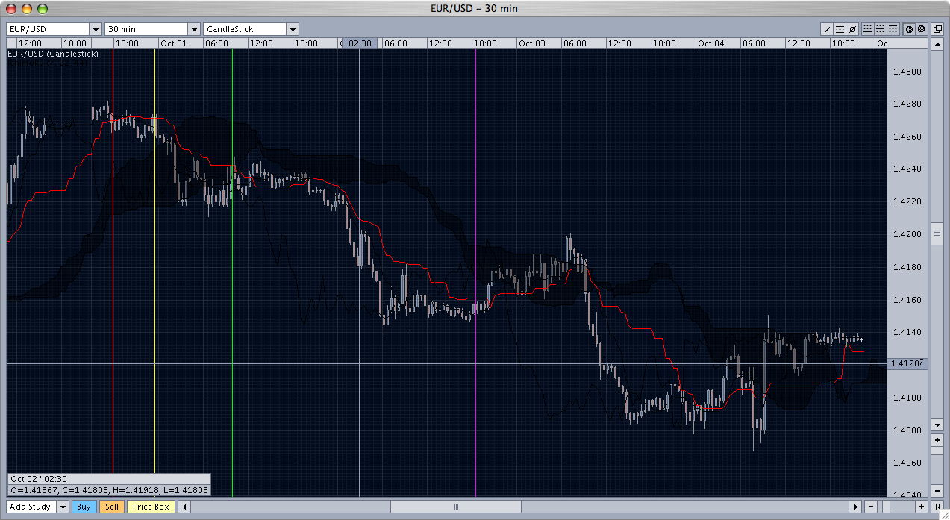Click the yellow minimize window button
The height and width of the screenshot is (520, 950).
(x=27, y=8)
